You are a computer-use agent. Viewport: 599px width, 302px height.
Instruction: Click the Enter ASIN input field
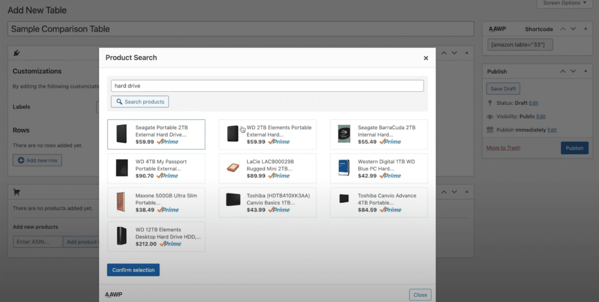[x=38, y=242]
